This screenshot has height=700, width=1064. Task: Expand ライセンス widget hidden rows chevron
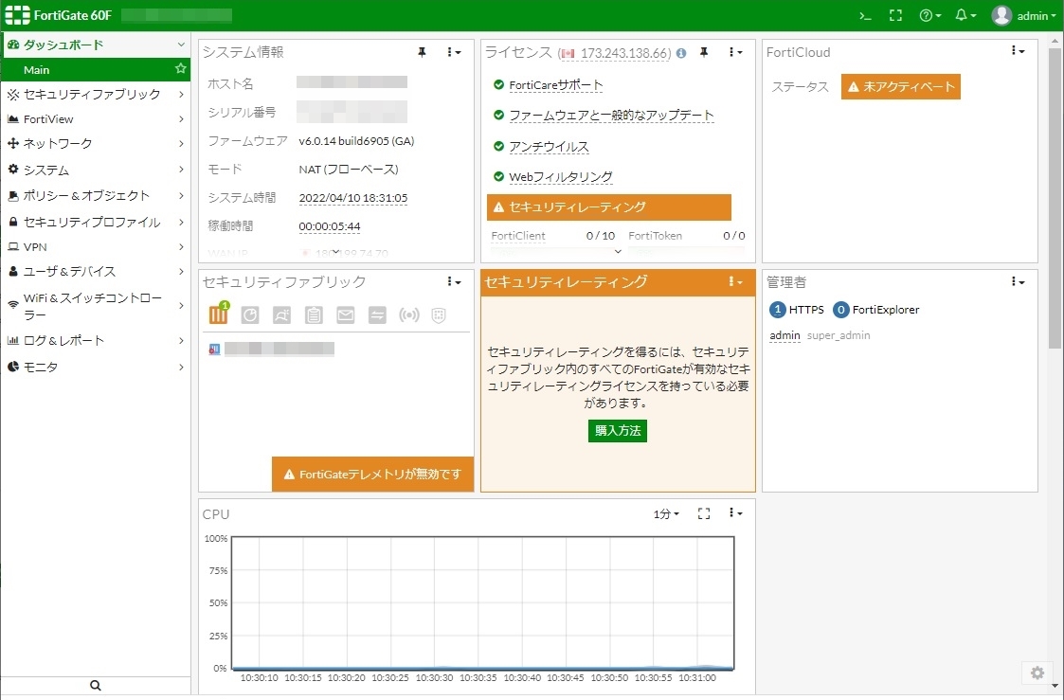(x=618, y=252)
